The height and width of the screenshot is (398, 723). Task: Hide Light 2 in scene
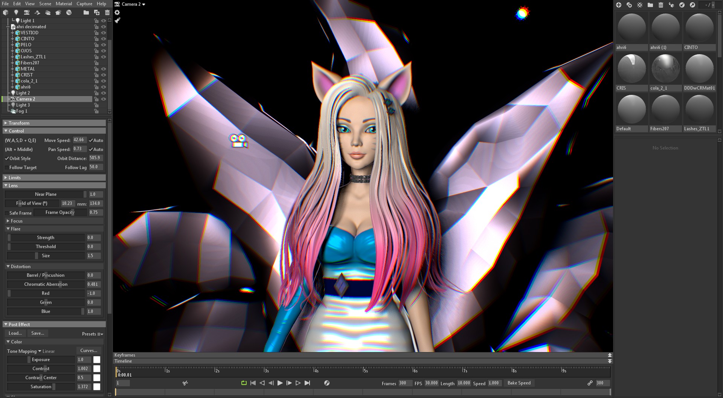[104, 93]
